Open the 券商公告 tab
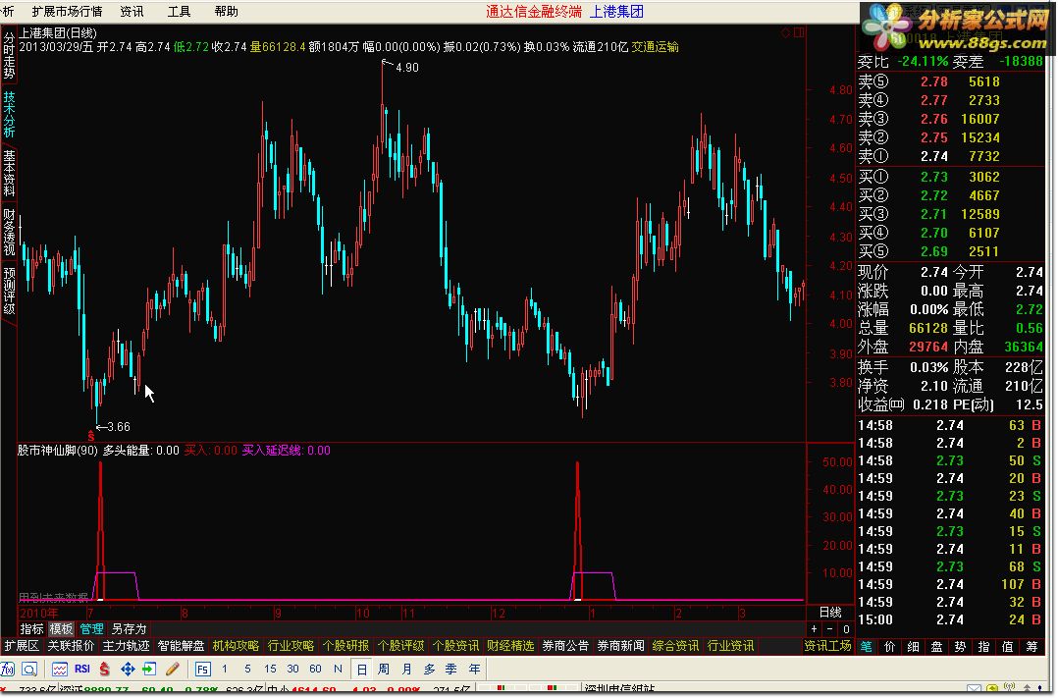Viewport: 1058px width, 698px height. tap(566, 646)
